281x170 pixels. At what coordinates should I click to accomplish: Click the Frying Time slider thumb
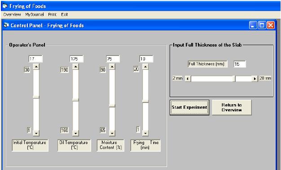point(145,101)
